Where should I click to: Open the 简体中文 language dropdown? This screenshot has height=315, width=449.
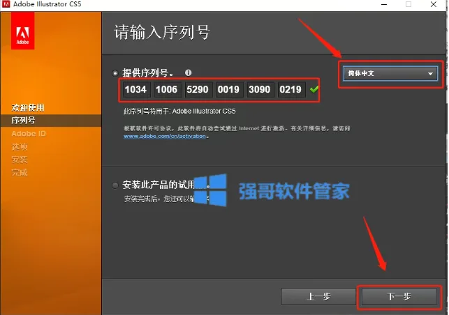coord(390,73)
